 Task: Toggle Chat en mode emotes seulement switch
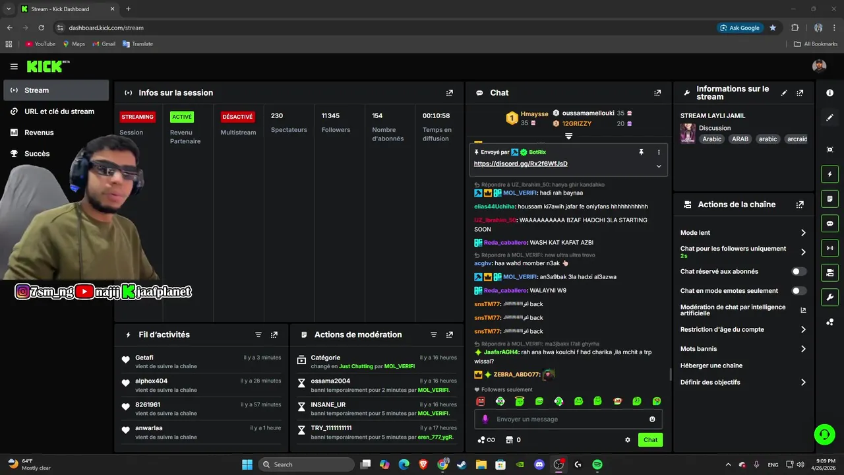pyautogui.click(x=799, y=290)
